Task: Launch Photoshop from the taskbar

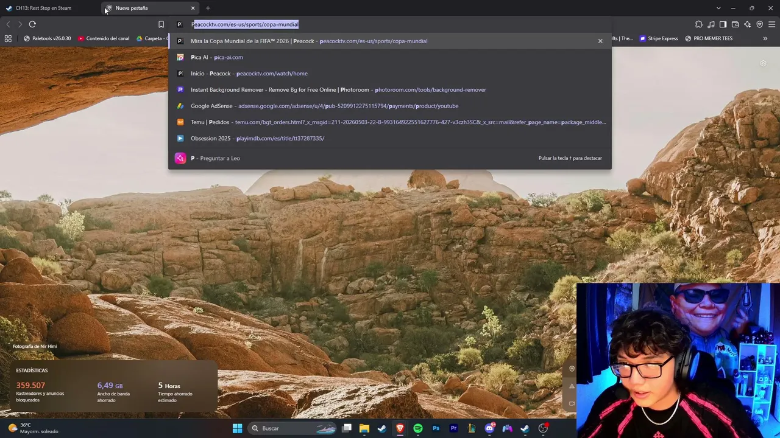Action: pyautogui.click(x=436, y=428)
